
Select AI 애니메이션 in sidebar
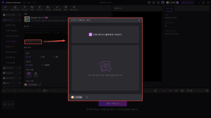(x=11, y=52)
